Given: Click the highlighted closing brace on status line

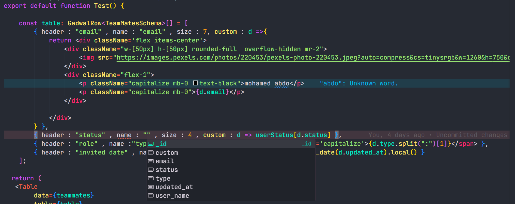Looking at the screenshot, I should [x=336, y=135].
